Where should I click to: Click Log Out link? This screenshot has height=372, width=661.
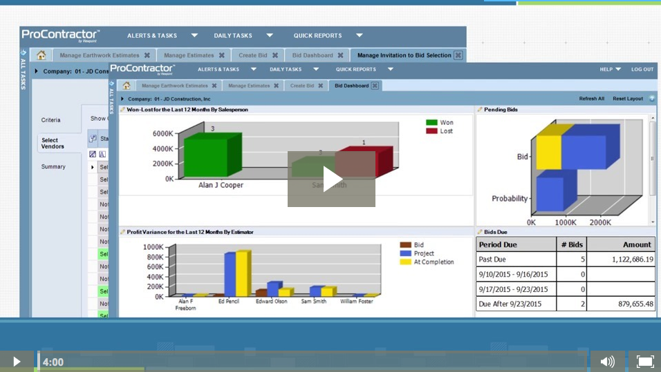pyautogui.click(x=642, y=69)
